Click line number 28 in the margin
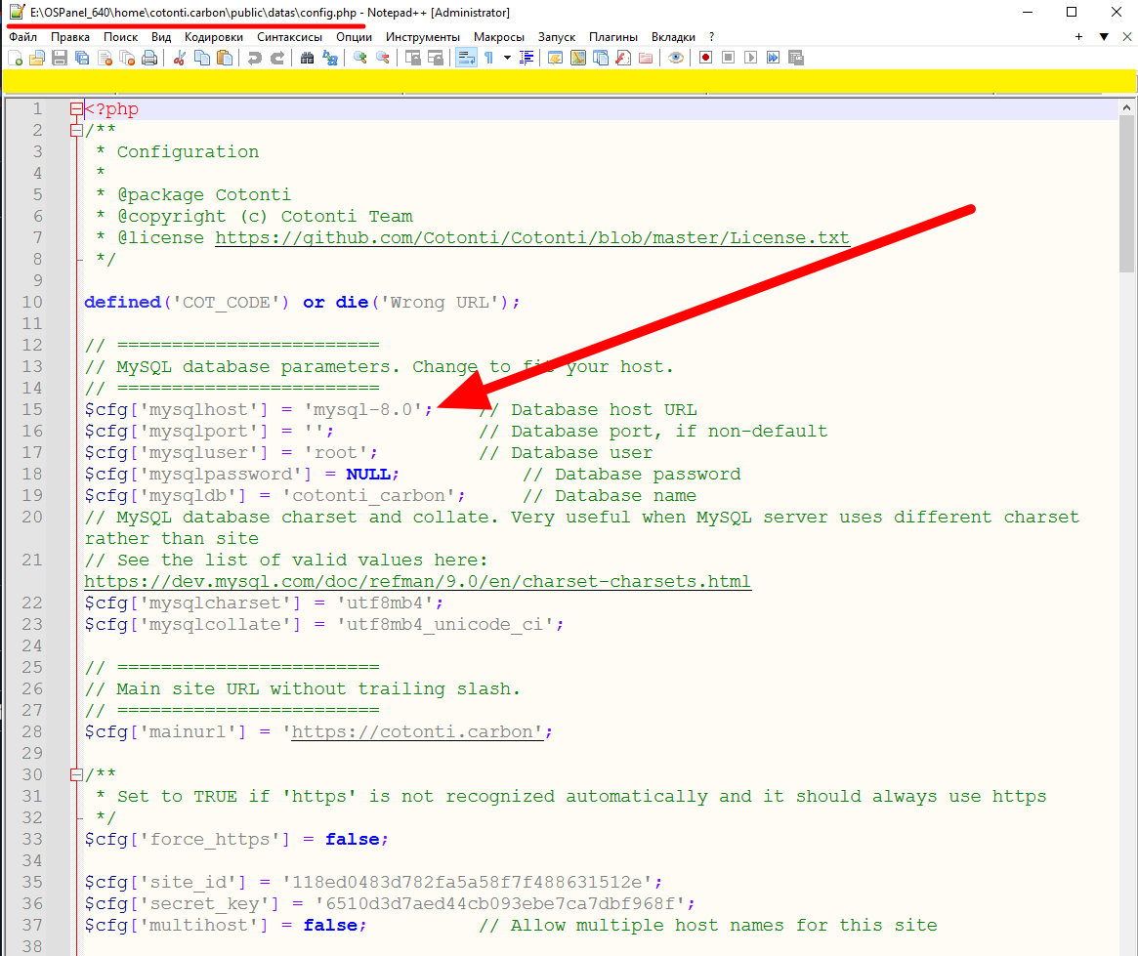Screen dimensions: 1138x956 click(32, 731)
